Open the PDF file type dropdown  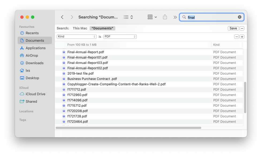[x=120, y=36]
